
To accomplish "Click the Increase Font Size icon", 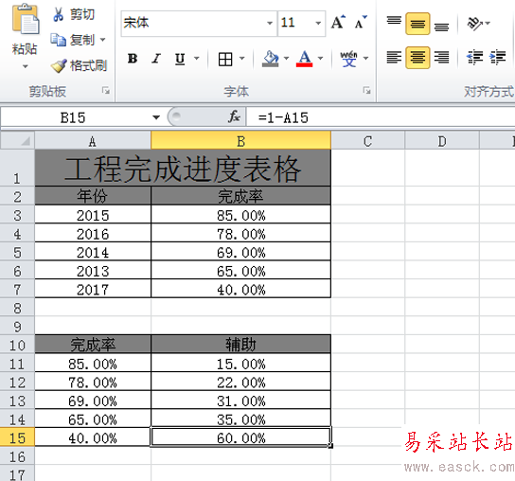I will [x=338, y=23].
